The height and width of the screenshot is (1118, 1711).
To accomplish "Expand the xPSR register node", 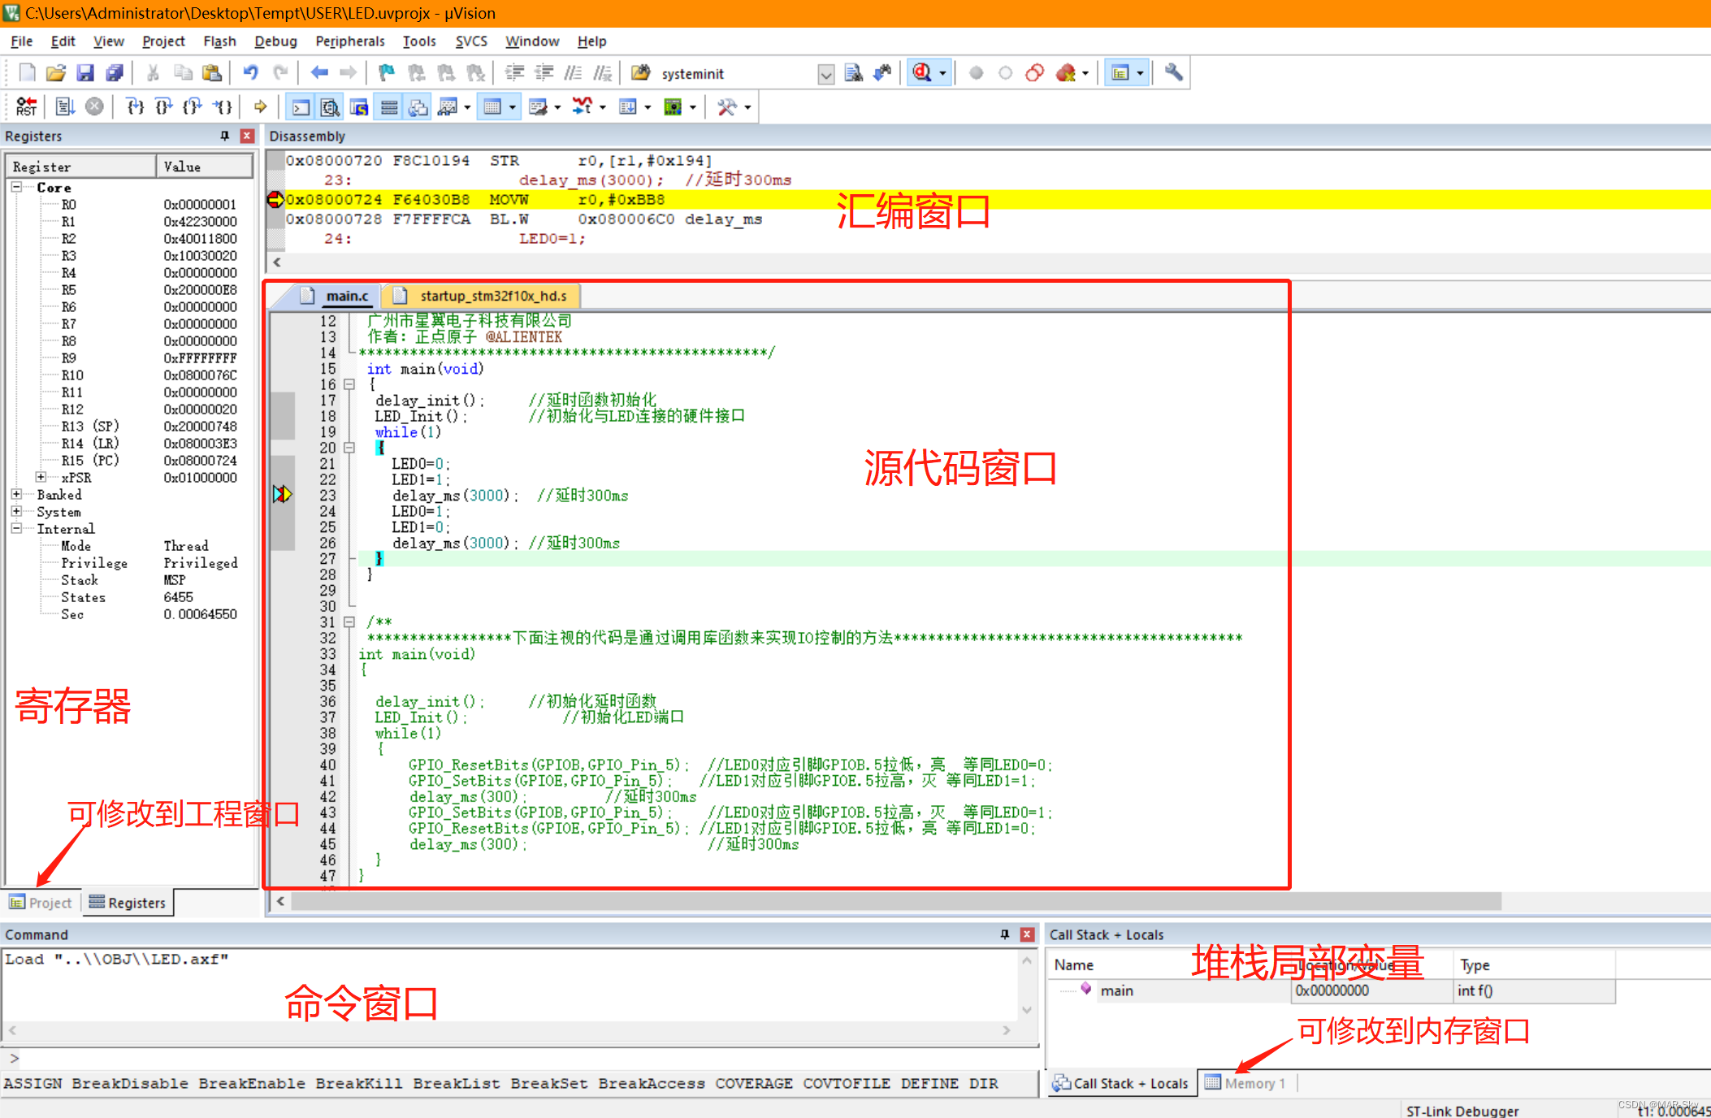I will click(x=41, y=477).
